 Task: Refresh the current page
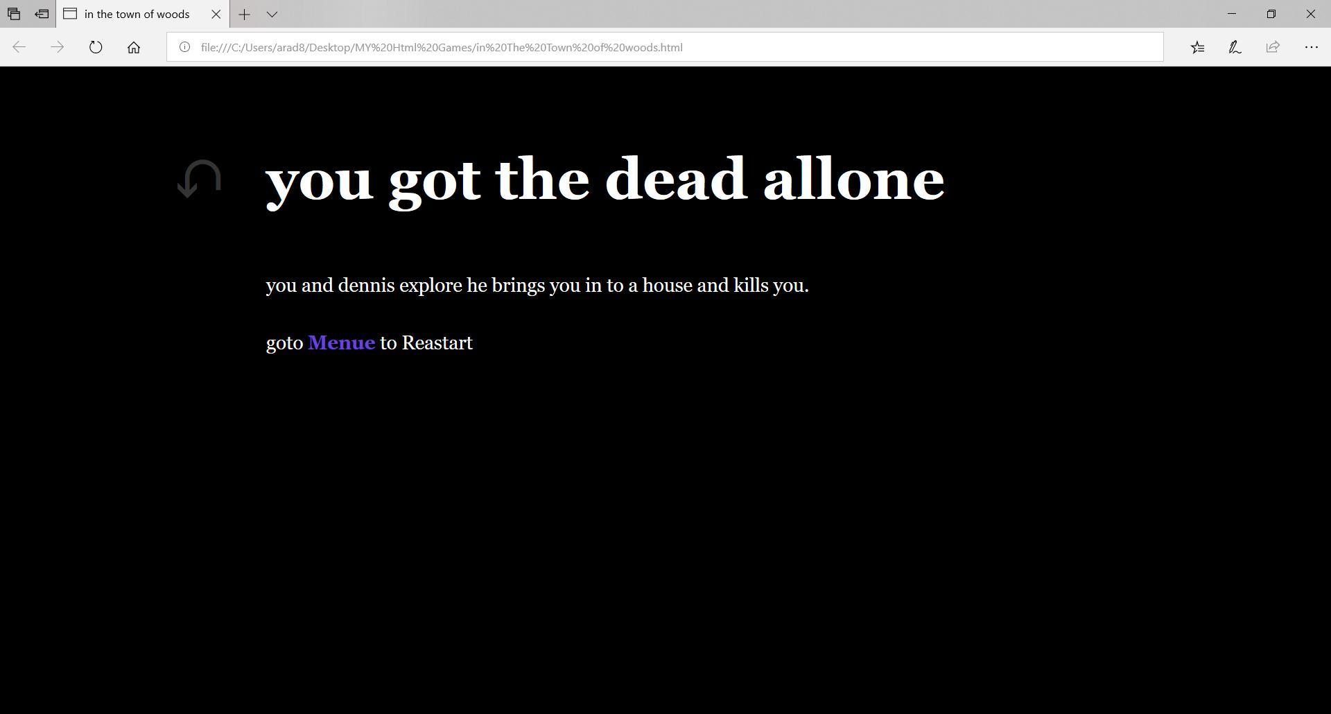point(96,47)
